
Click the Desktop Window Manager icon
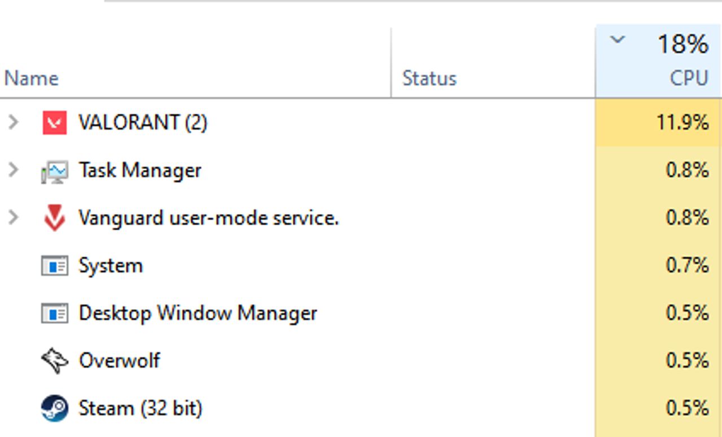(x=55, y=313)
